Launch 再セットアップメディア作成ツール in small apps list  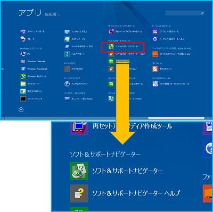coord(125,31)
